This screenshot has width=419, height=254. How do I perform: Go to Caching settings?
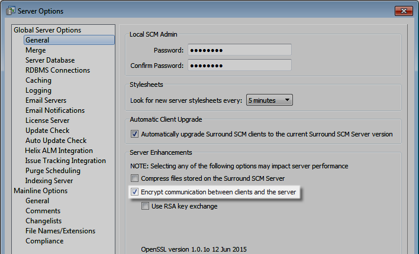[x=38, y=80]
